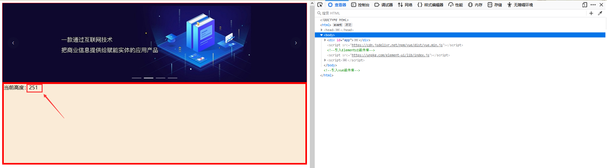Screen dimensions: 607x168
Task: Go to next carousel slide arrow
Action: coord(296,43)
